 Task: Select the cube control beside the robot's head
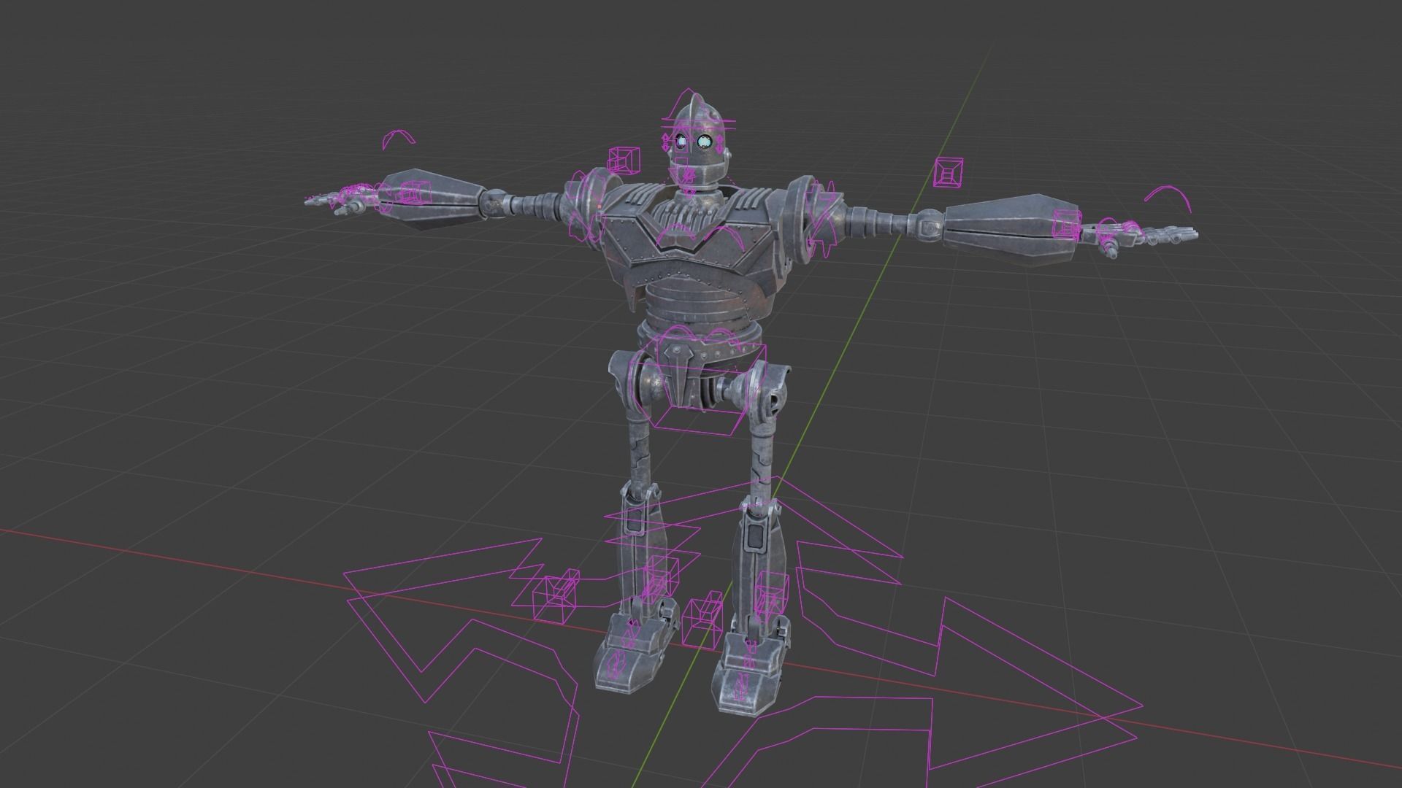pos(624,160)
